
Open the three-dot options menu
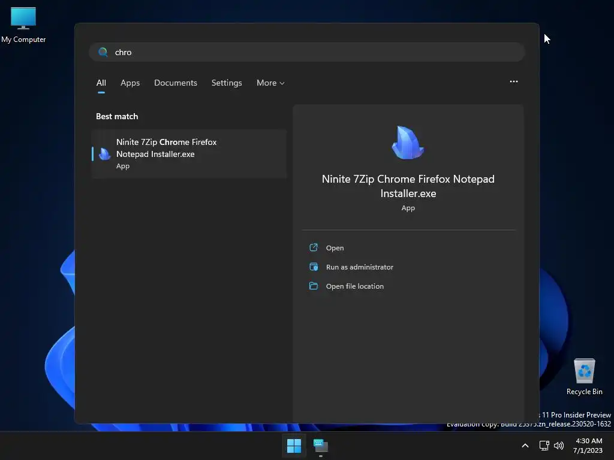click(x=514, y=81)
